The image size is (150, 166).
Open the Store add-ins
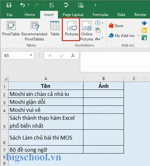click(x=116, y=26)
